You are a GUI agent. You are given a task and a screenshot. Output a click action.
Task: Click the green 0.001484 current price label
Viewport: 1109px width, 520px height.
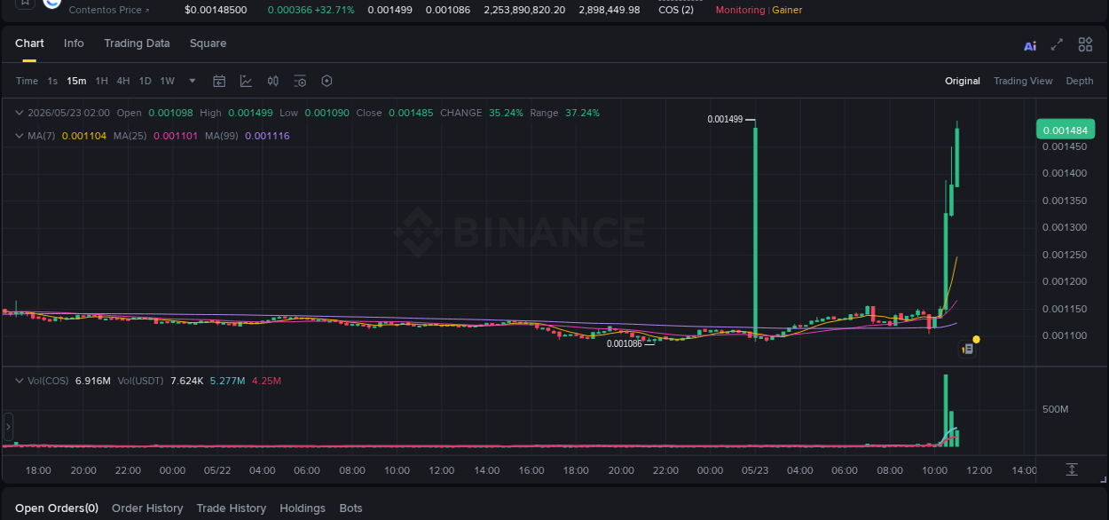[1066, 130]
